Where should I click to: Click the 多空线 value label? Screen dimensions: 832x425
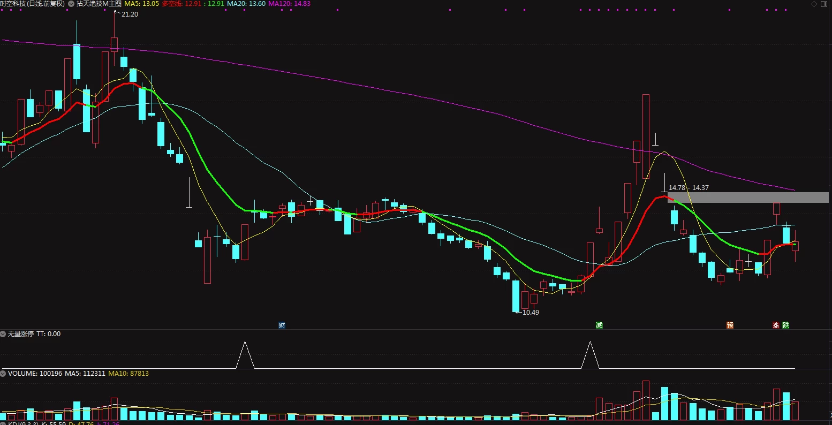pyautogui.click(x=193, y=4)
